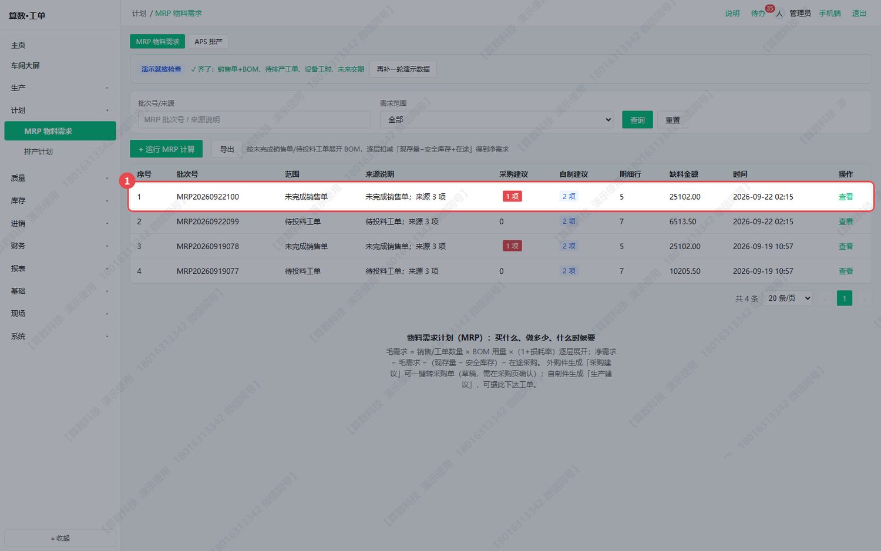The width and height of the screenshot is (881, 551).
Task: Open 待办 with the 35 badge
Action: tap(758, 14)
